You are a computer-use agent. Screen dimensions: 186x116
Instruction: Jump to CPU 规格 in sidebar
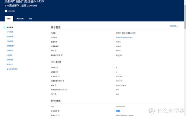10,32
